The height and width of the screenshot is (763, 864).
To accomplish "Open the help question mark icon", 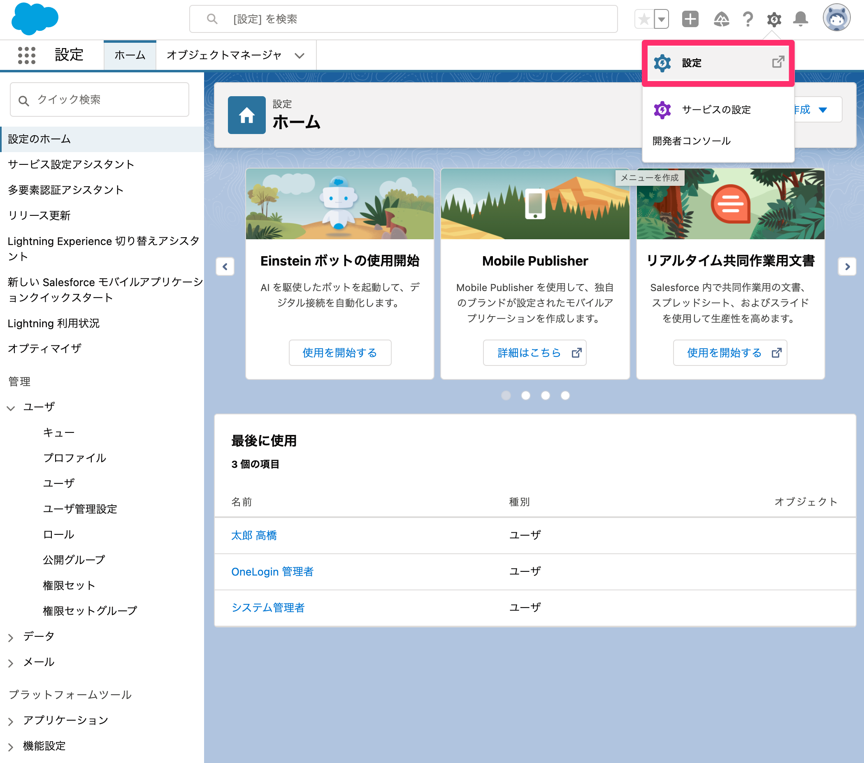I will (x=748, y=19).
